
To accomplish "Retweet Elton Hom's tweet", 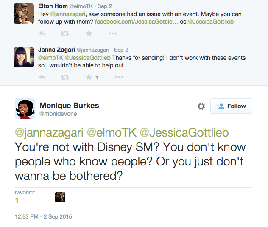I will click(x=65, y=34).
